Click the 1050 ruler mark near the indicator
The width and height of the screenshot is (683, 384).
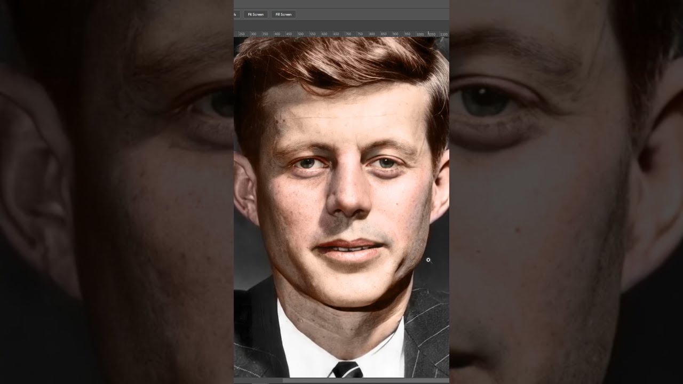click(432, 34)
